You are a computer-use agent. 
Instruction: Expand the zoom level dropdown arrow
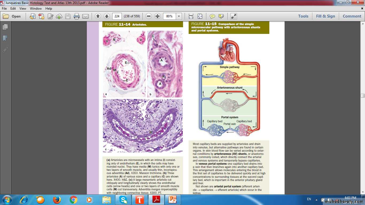[x=179, y=16]
